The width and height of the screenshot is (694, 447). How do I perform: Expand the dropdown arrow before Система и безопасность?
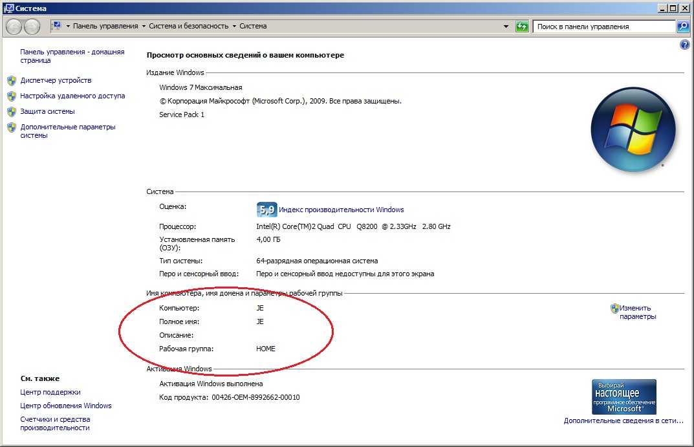[x=144, y=27]
